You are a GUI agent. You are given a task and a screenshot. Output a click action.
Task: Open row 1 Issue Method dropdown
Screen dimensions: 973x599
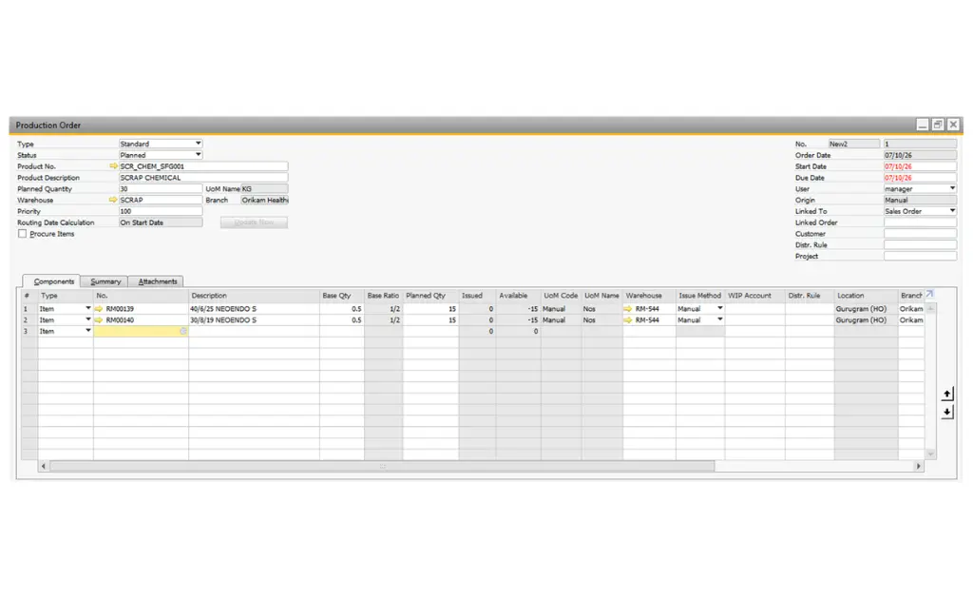720,308
